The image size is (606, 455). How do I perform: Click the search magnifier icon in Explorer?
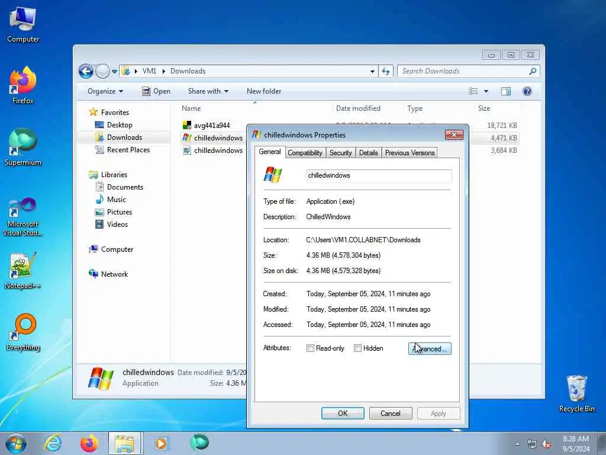coord(533,71)
